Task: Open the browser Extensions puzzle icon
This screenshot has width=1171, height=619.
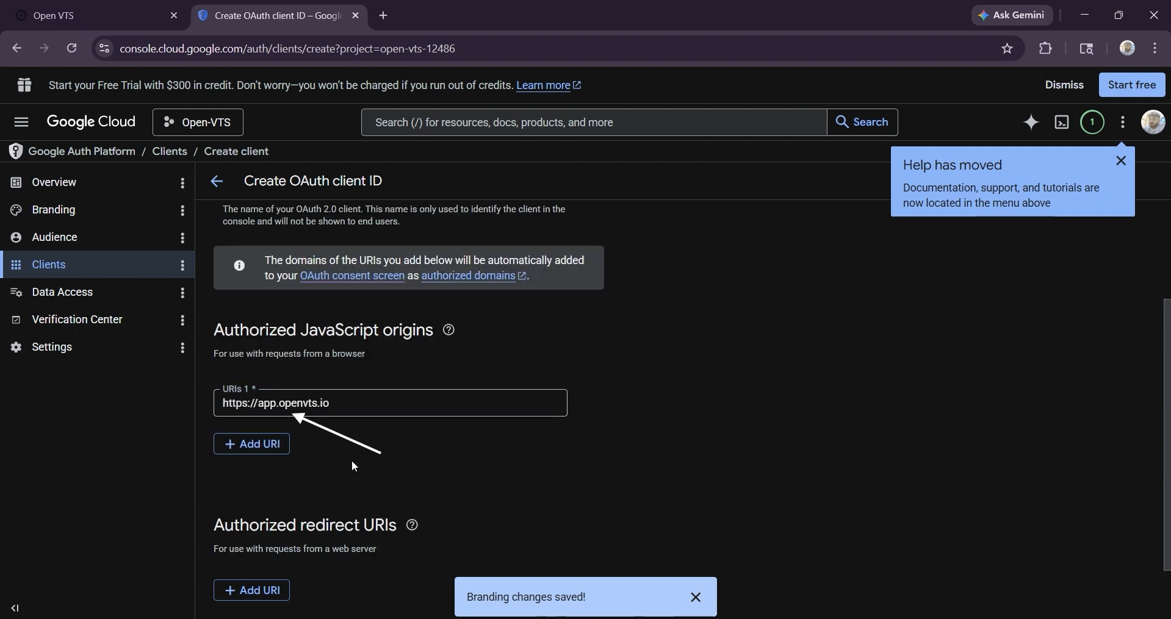Action: click(1045, 49)
